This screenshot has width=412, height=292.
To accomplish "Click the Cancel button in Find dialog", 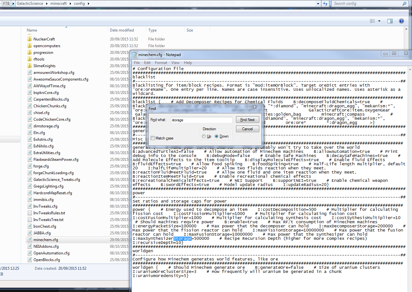I will tap(247, 129).
